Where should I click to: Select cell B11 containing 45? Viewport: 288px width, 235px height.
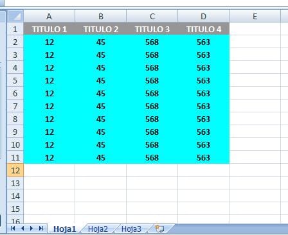101,157
